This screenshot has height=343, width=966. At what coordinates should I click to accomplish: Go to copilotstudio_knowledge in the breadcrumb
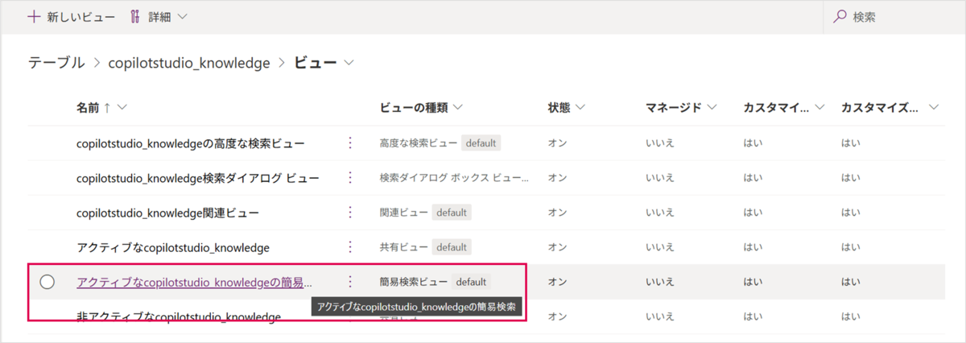[189, 63]
